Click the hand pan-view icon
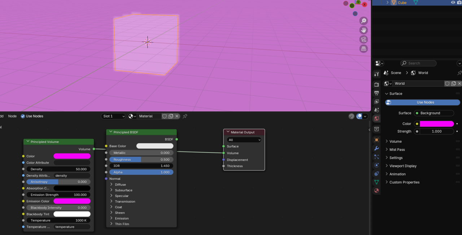The height and width of the screenshot is (235, 462). point(363,30)
